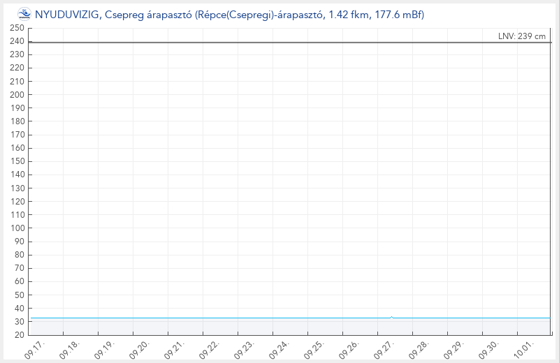The image size is (559, 363).
Task: Click the 09.27. date on x-axis
Action: tap(382, 349)
